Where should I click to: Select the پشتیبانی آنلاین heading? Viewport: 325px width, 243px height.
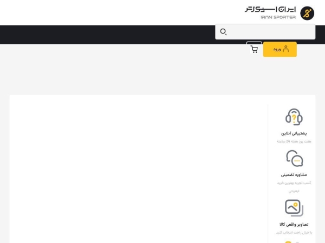pyautogui.click(x=294, y=133)
